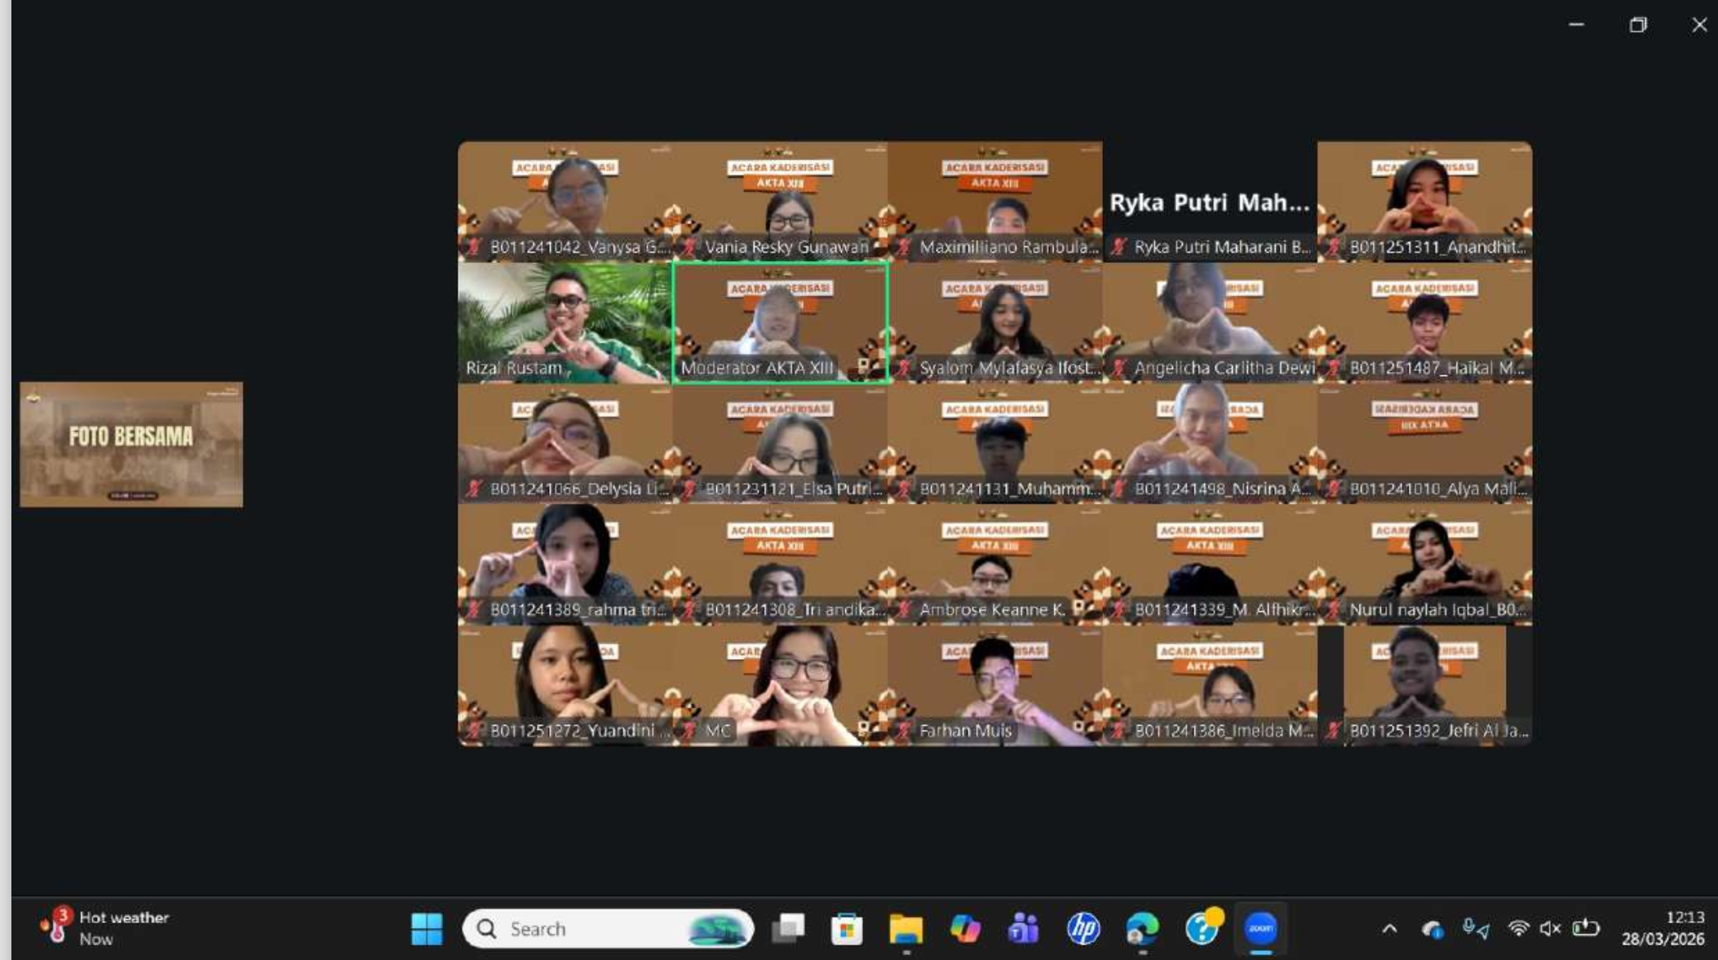Viewport: 1718px width, 960px height.
Task: Select the FOTO BERSAMA shared screen thumbnail
Action: [x=131, y=445]
